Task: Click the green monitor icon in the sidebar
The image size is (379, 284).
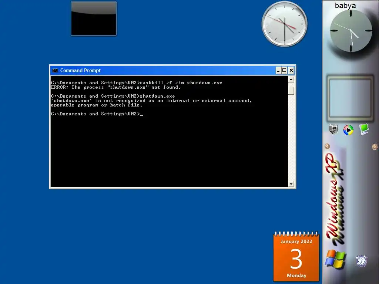Action: [x=363, y=129]
